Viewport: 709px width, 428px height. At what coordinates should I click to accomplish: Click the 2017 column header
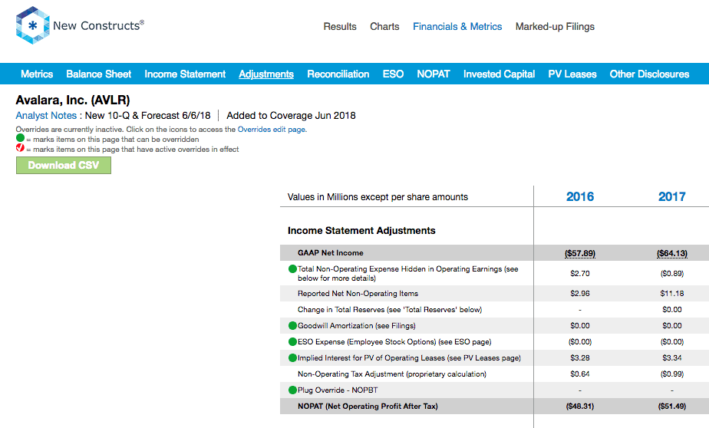click(x=671, y=196)
